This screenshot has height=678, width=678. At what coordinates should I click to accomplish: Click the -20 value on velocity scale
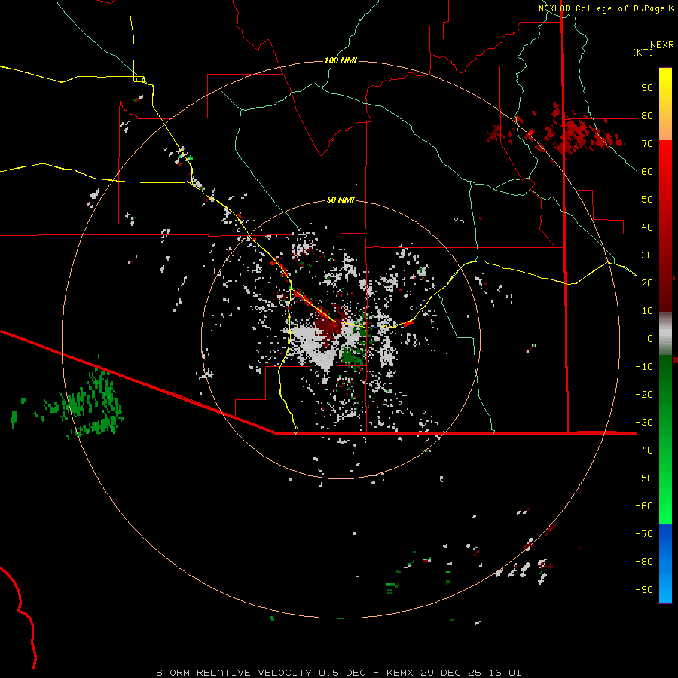[644, 394]
